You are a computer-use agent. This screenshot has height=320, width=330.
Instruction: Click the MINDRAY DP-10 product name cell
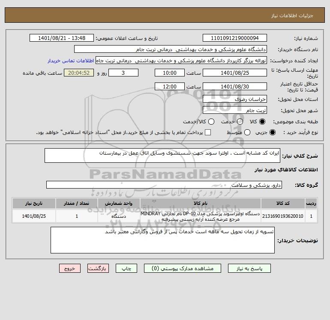click(x=201, y=216)
